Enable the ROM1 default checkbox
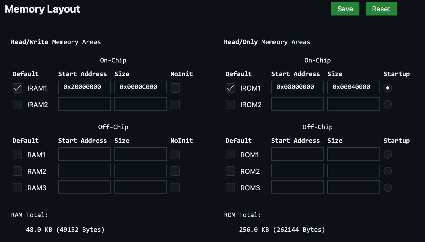Viewport: 425px width, 242px height. pos(230,155)
